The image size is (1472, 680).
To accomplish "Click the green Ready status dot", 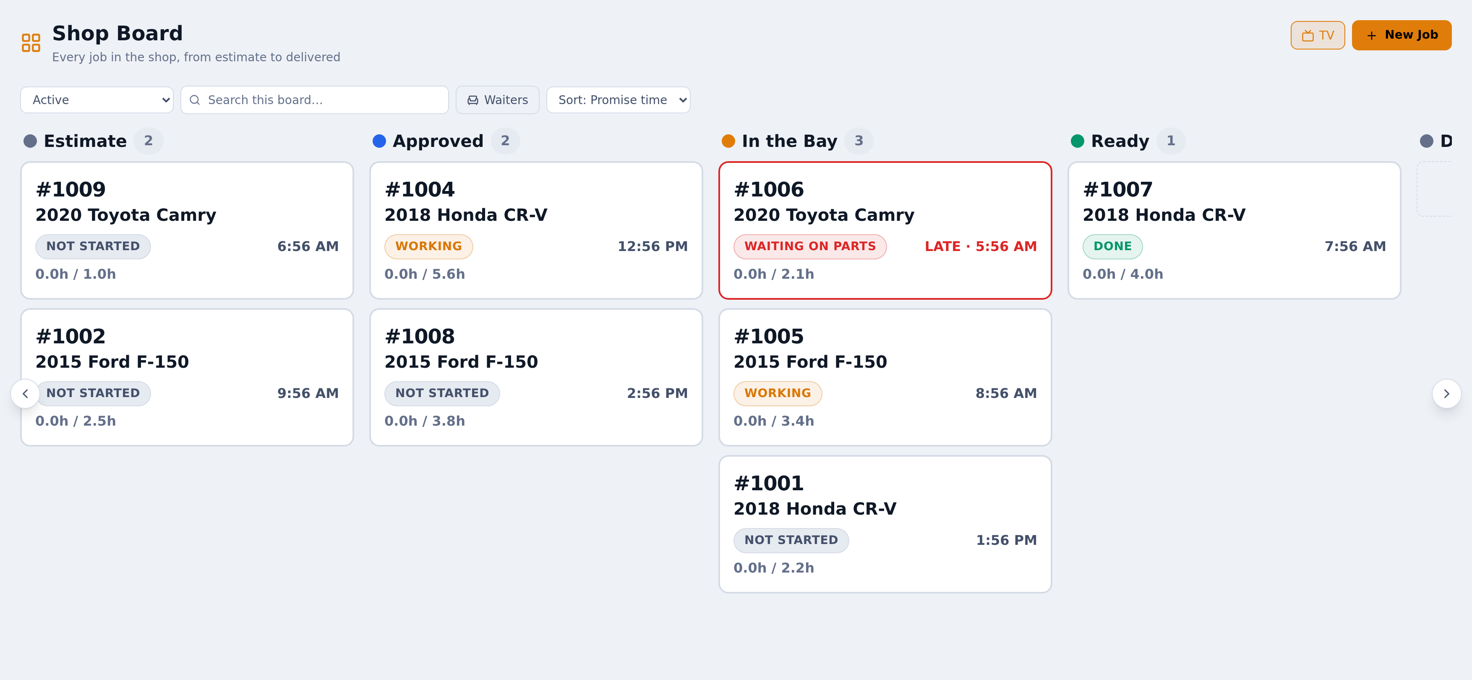I will pyautogui.click(x=1077, y=141).
